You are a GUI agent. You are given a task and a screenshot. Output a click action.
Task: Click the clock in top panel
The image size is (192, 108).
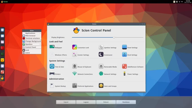(188, 2)
